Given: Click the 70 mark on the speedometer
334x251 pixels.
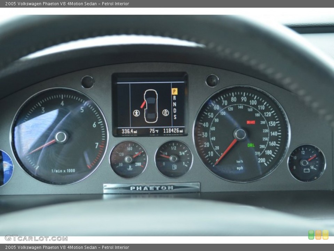Looking at the screenshot, I should (224, 103).
